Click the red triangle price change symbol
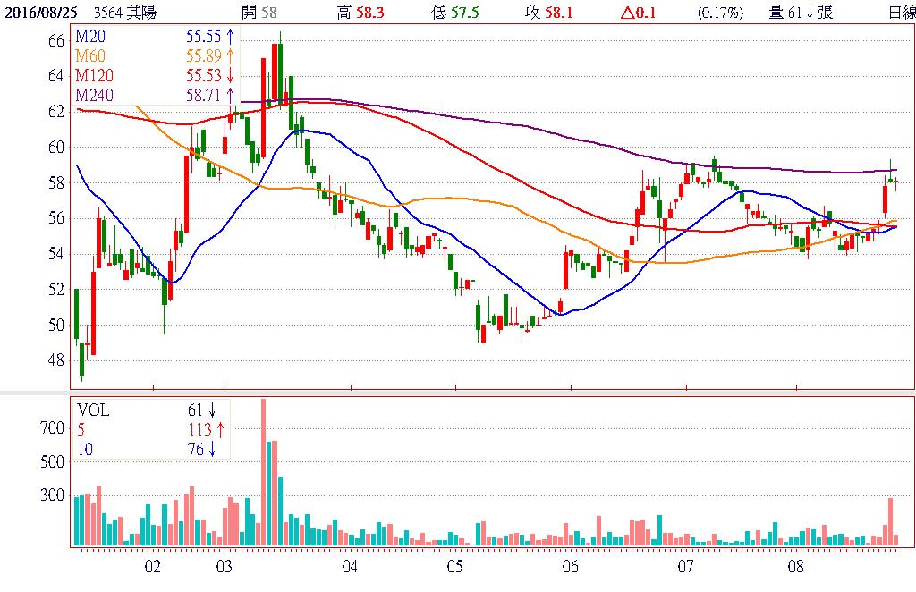916x592 pixels. (x=623, y=13)
